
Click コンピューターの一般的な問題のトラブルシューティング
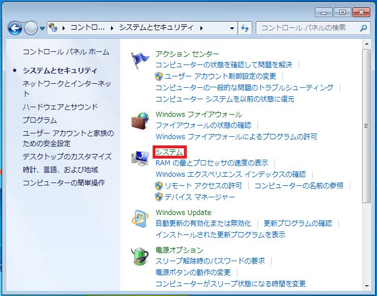(x=244, y=87)
